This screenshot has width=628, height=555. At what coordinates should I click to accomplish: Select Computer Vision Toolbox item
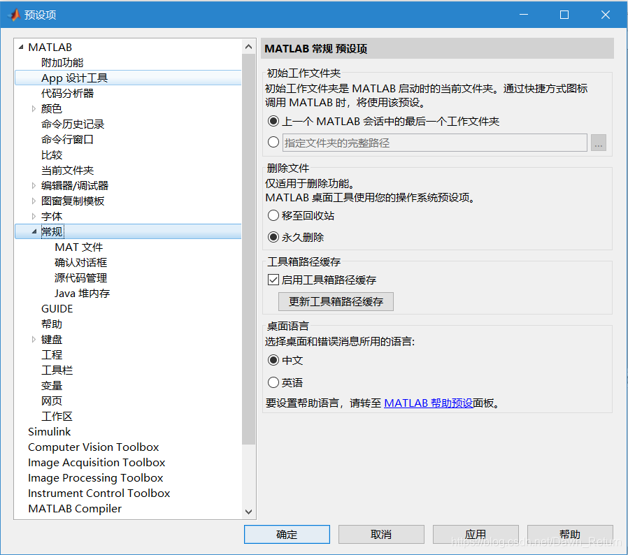coord(93,447)
